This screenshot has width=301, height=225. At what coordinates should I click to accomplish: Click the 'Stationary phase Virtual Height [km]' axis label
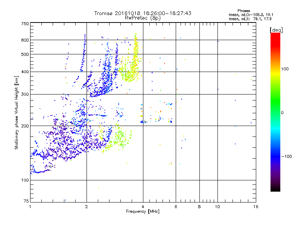click(x=16, y=112)
